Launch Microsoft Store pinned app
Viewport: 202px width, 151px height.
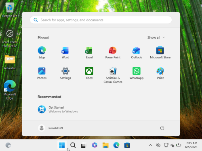click(160, 53)
